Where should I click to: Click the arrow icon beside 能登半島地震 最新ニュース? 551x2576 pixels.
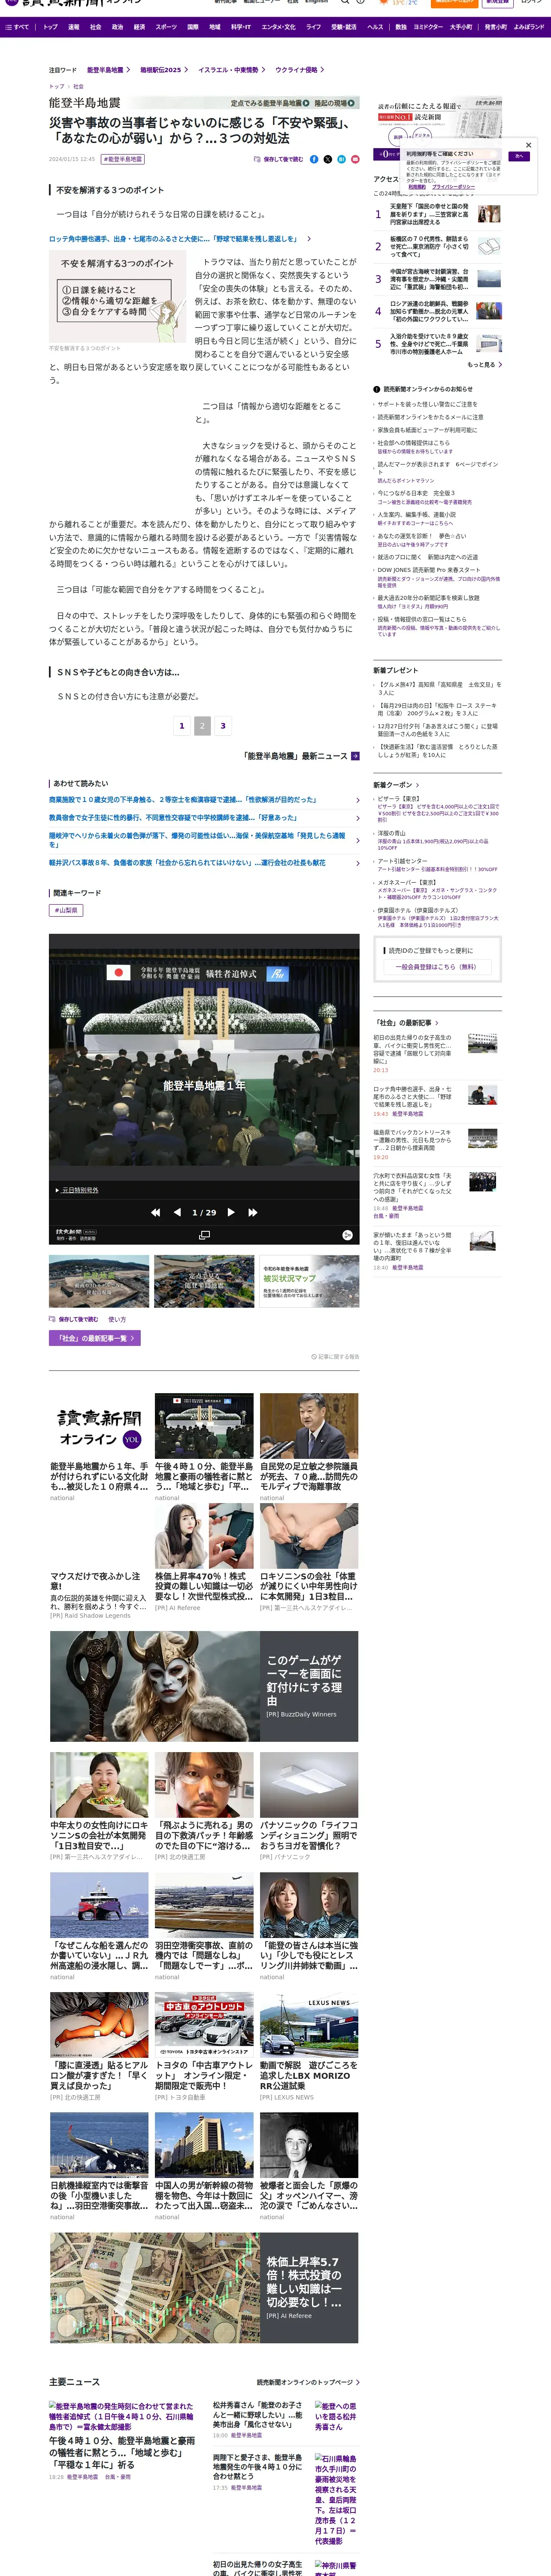pyautogui.click(x=355, y=756)
